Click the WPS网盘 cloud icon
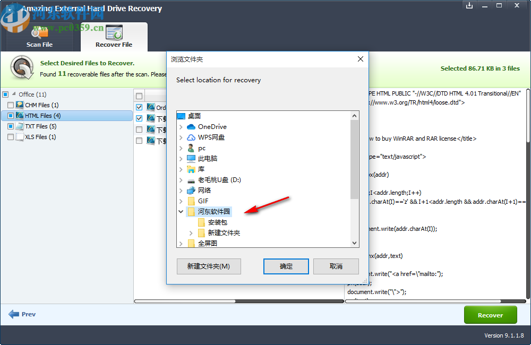 191,137
